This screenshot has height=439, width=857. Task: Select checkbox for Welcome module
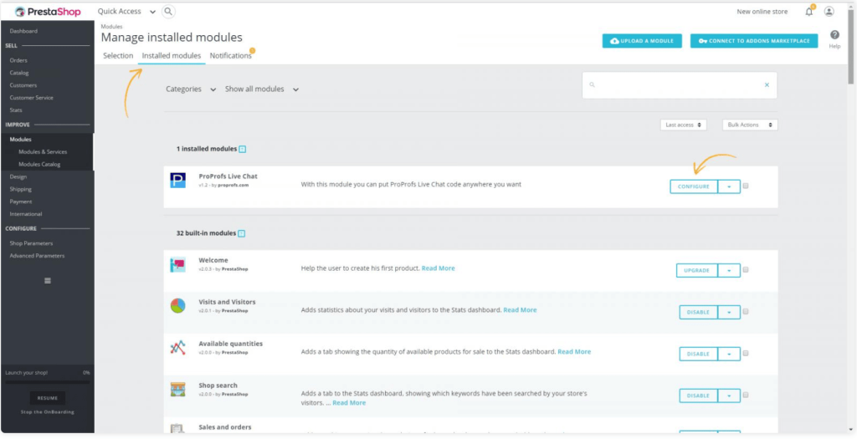(746, 270)
